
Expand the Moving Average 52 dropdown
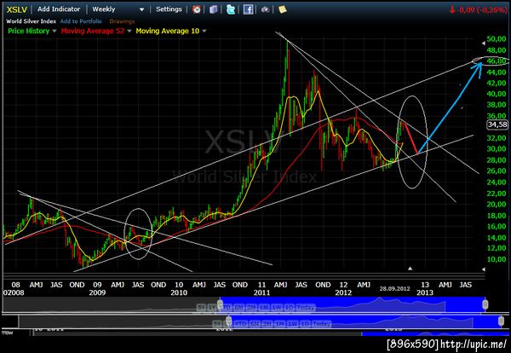pos(129,31)
